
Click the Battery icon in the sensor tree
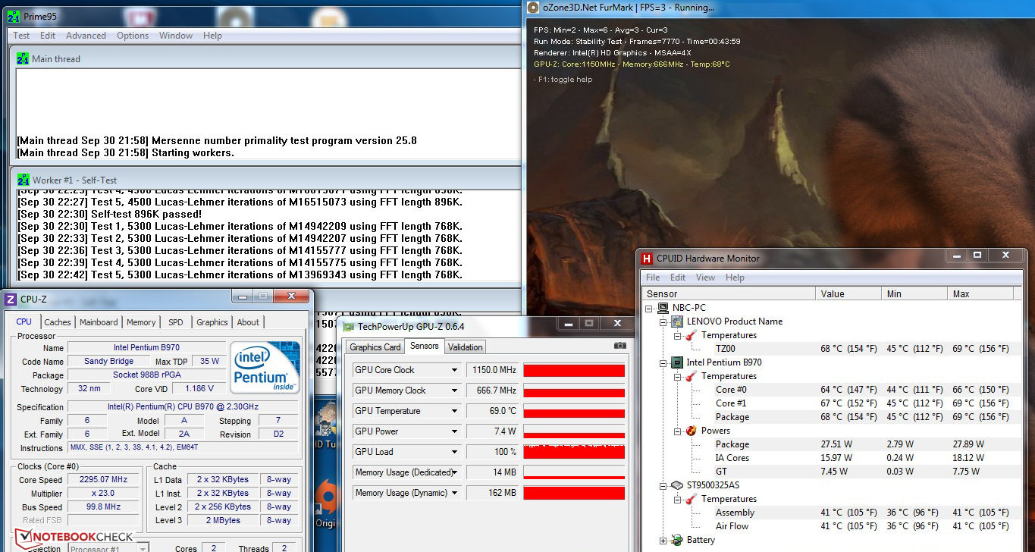(x=678, y=540)
